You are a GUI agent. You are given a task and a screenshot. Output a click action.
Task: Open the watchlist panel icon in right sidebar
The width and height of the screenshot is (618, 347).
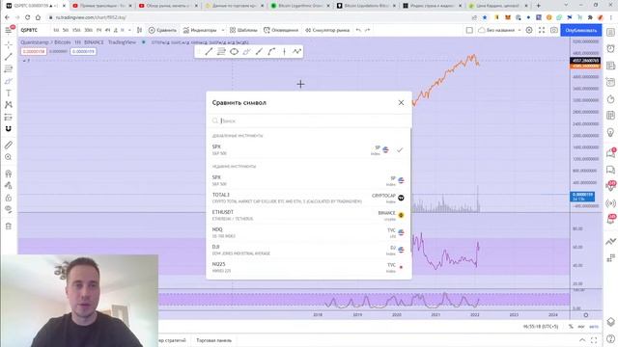(x=610, y=32)
